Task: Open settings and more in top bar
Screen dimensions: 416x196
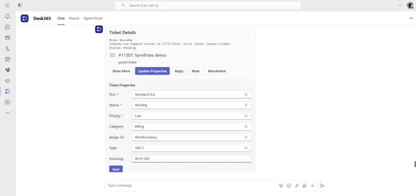Action: [x=400, y=5]
